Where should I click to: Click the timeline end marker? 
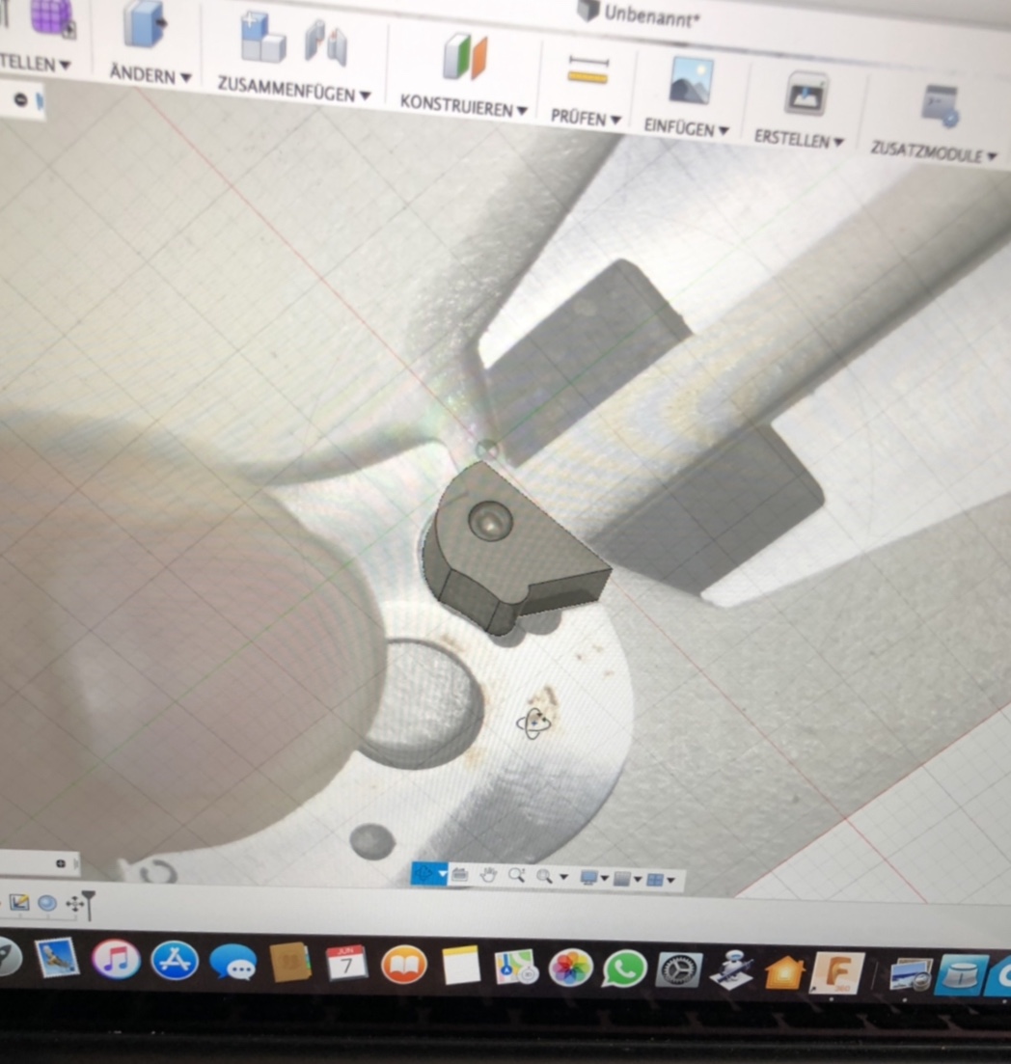point(88,904)
